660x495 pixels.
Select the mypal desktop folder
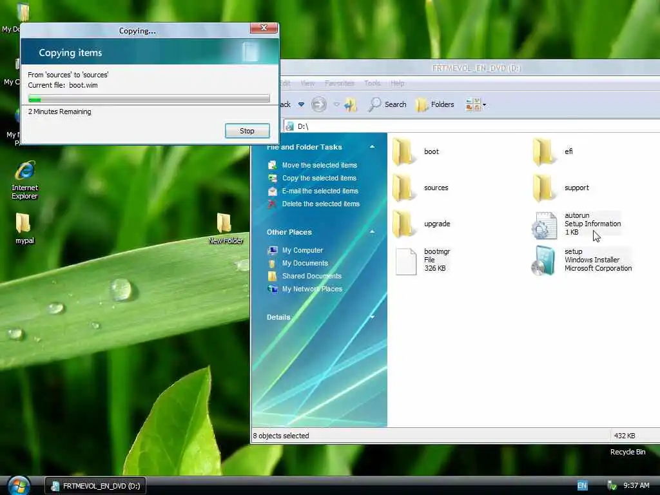tap(25, 229)
